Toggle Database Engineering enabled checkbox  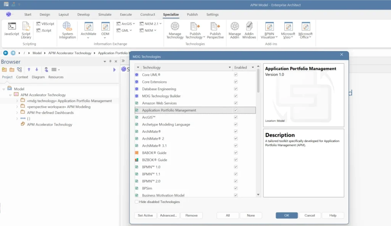tap(236, 89)
